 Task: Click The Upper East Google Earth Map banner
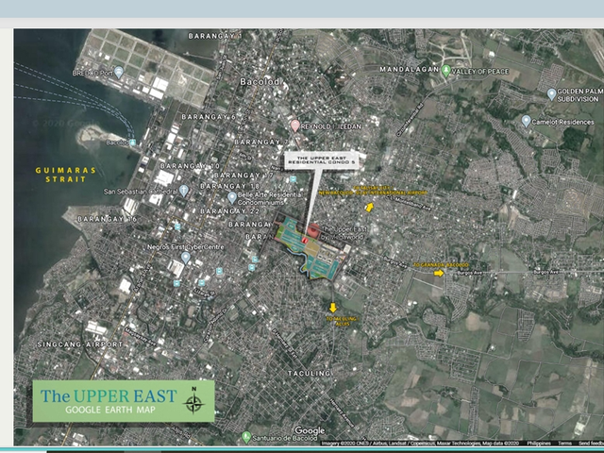point(124,401)
